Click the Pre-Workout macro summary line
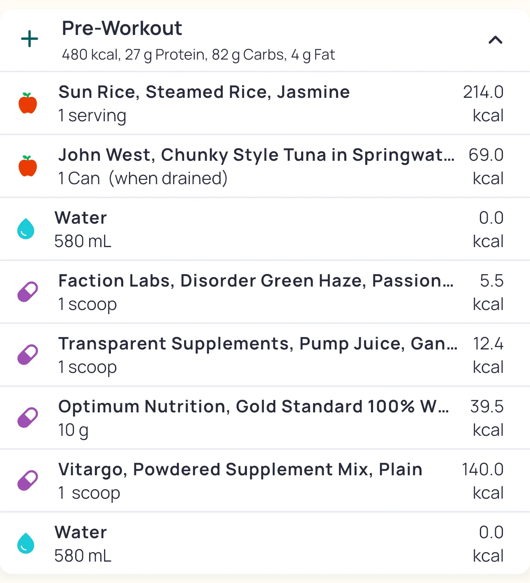The width and height of the screenshot is (530, 583). tap(198, 55)
